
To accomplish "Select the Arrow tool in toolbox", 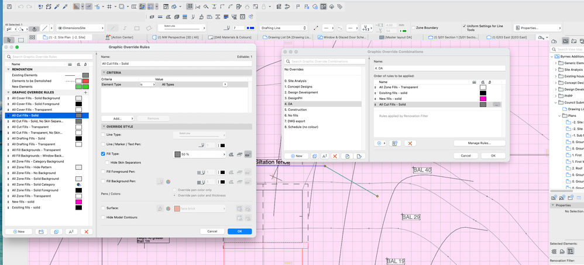I will pos(9,40).
